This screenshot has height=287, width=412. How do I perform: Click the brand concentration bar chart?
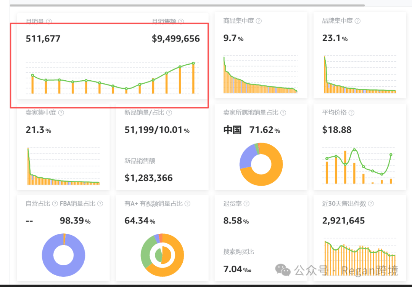pyautogui.click(x=360, y=74)
